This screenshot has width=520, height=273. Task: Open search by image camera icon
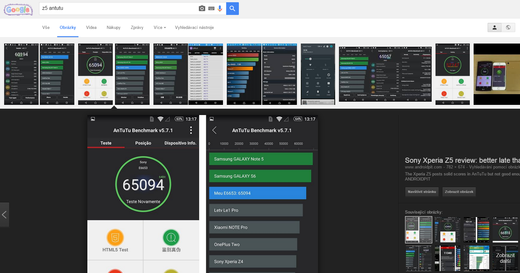(x=202, y=9)
